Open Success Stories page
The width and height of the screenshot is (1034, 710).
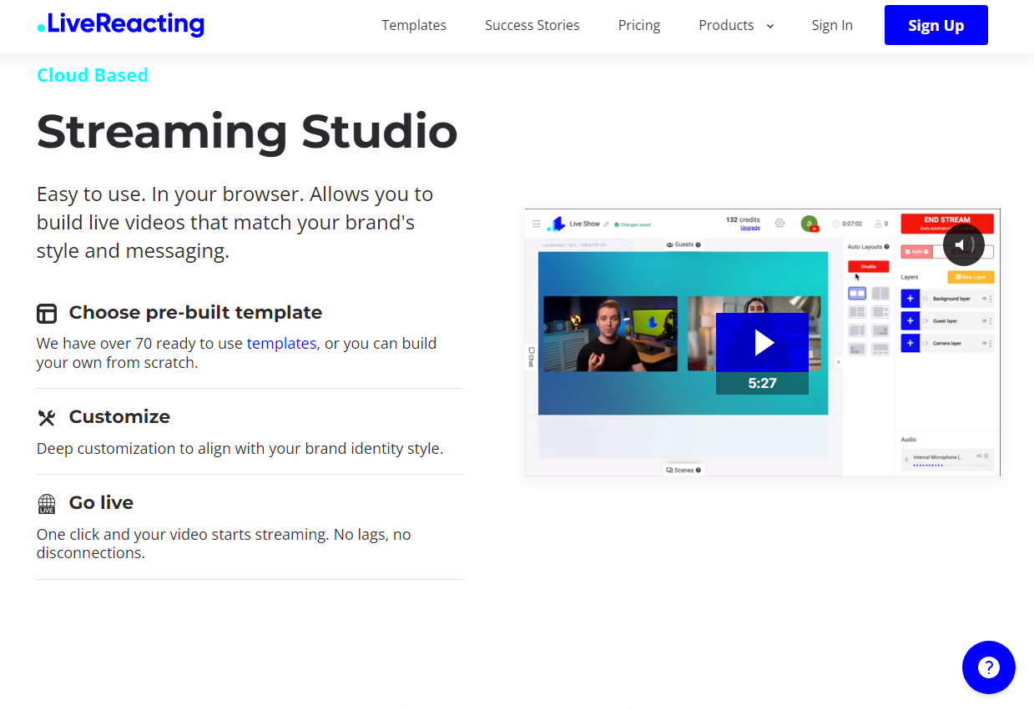[532, 25]
